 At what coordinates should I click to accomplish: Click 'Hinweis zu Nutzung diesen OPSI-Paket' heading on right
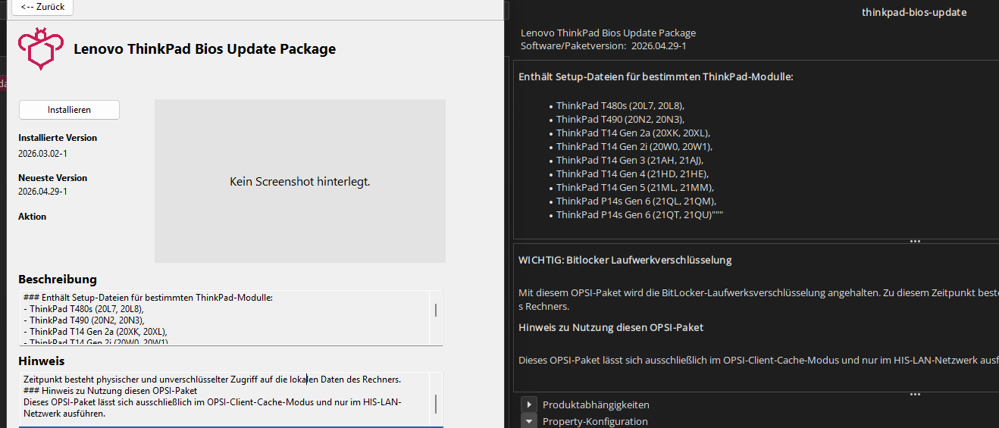tap(611, 327)
